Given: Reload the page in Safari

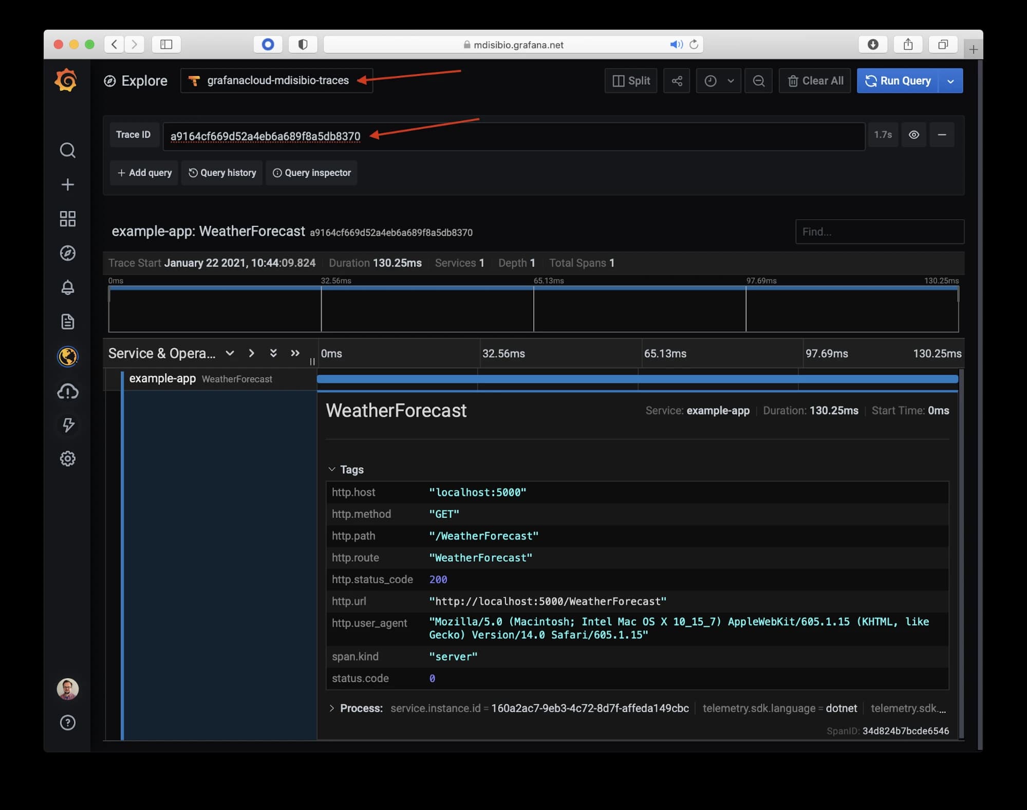Looking at the screenshot, I should [x=694, y=44].
